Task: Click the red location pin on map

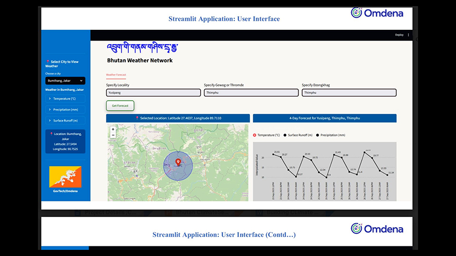Action: 178,161
